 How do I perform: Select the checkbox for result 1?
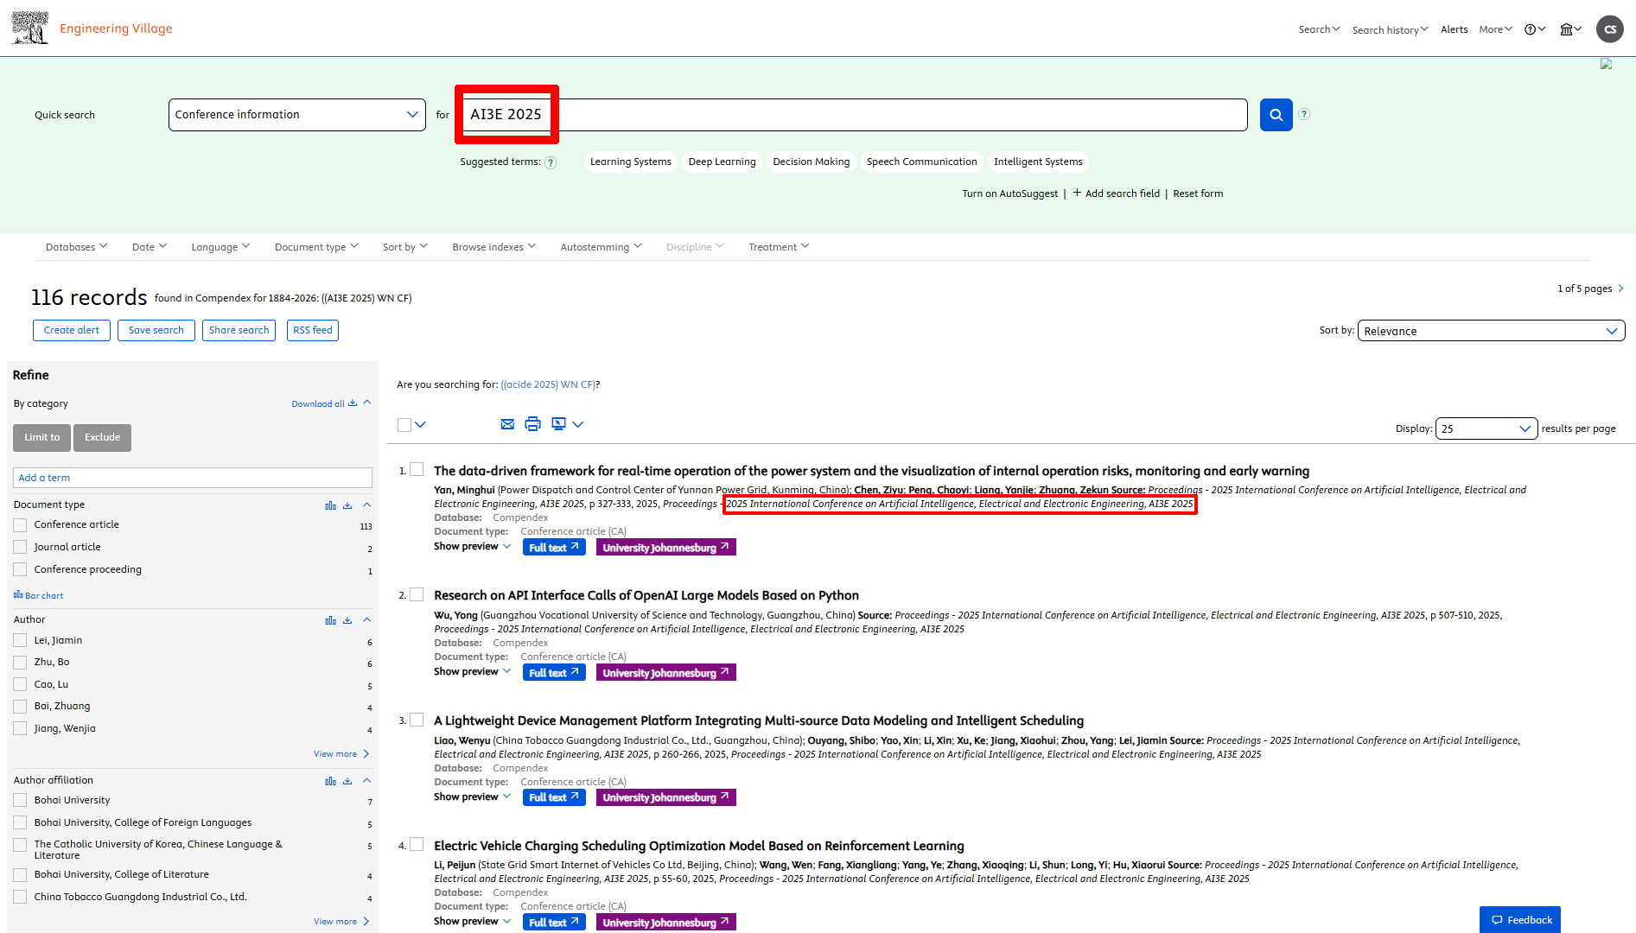point(417,470)
